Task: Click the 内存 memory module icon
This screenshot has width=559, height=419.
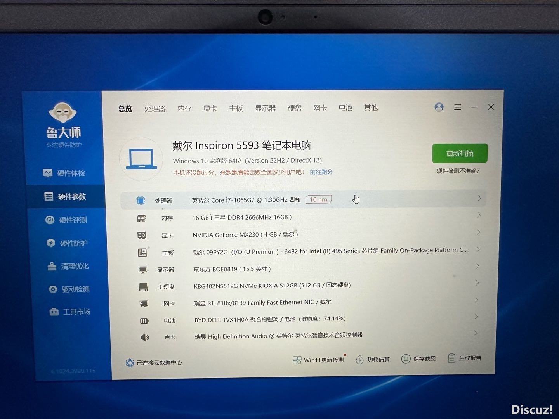Action: pyautogui.click(x=141, y=218)
